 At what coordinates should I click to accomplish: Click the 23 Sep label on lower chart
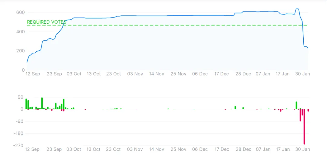click(54, 149)
